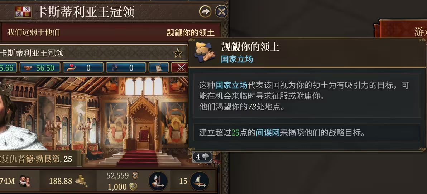Close the 卡斯蒂利亚王冠领 diplomacy panel
Image resolution: width=427 pixels, height=194 pixels.
tap(221, 12)
